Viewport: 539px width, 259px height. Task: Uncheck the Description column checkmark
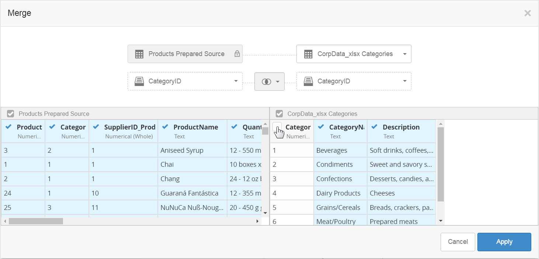375,127
